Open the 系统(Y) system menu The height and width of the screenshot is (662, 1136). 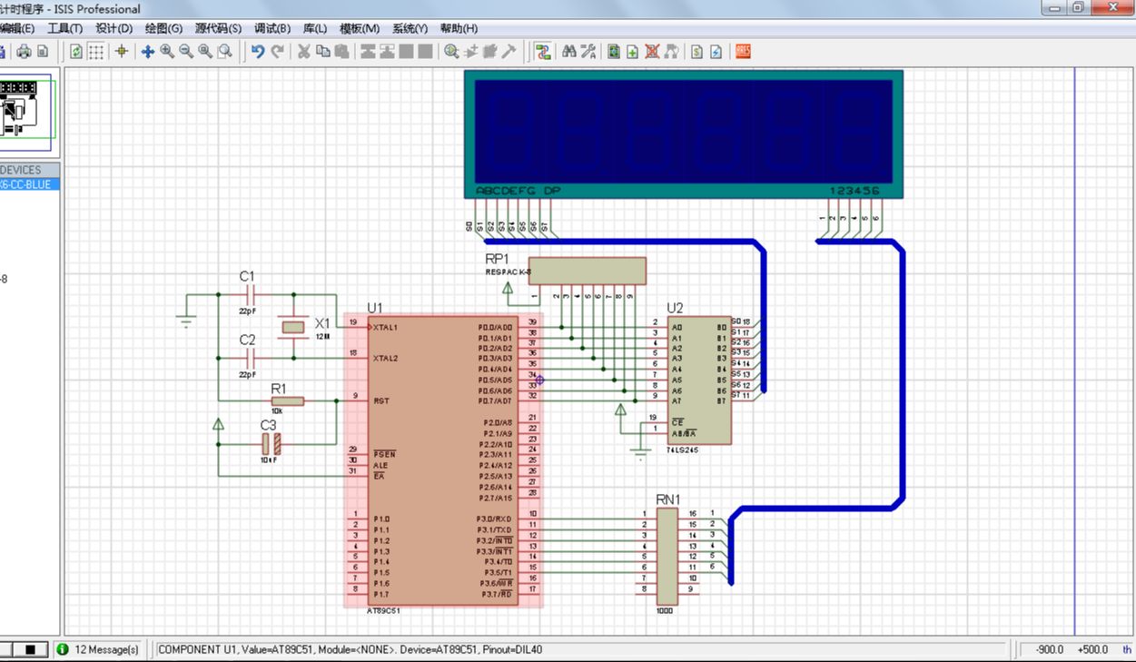tap(410, 29)
